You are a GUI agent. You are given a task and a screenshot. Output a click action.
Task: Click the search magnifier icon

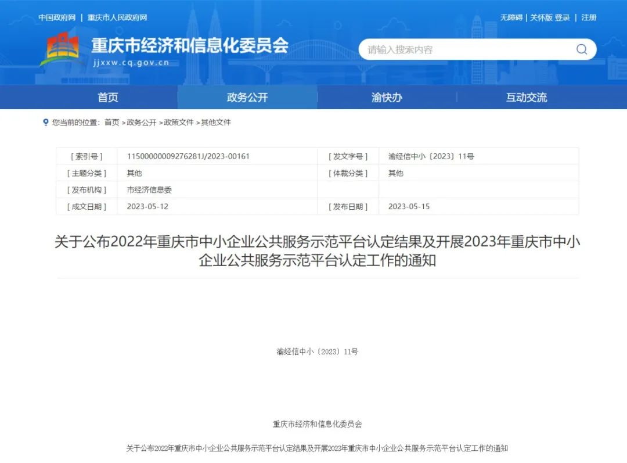tap(581, 49)
